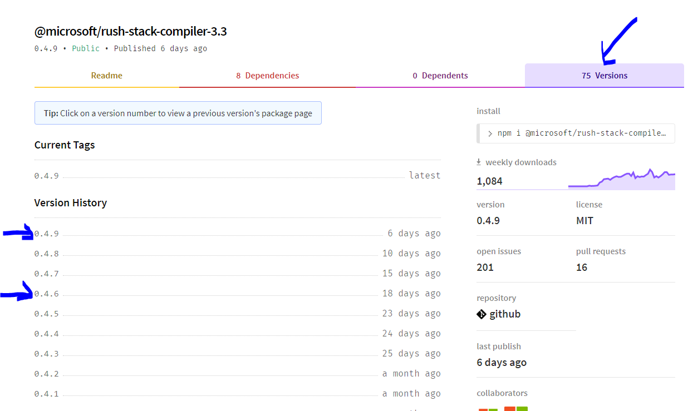Click the '25 days ago' version date
693x411 pixels.
tap(411, 354)
